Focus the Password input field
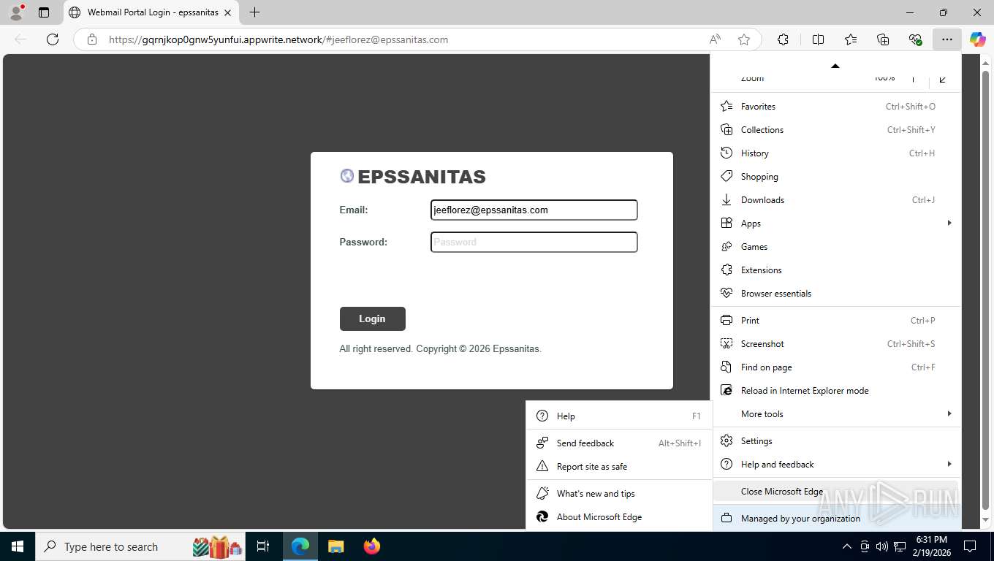 point(534,242)
